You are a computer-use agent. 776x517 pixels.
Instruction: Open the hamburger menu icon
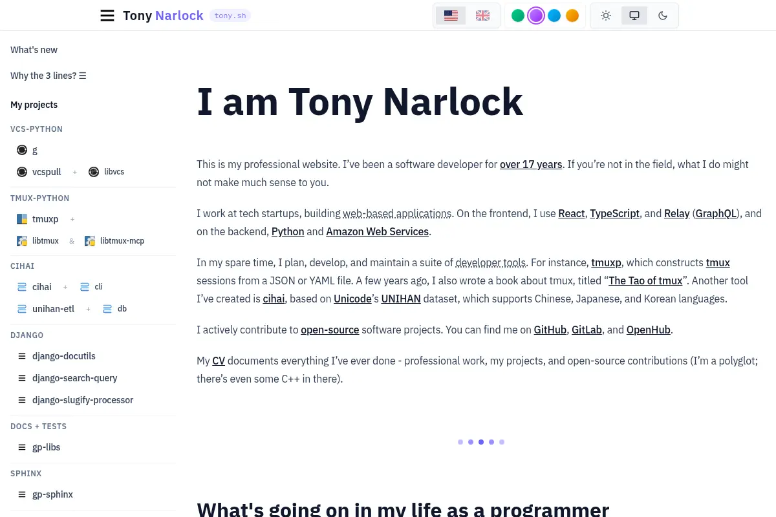point(107,16)
